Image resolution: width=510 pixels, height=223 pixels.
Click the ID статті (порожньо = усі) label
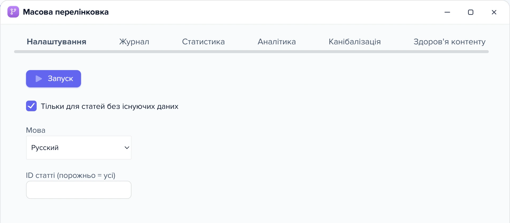point(71,175)
